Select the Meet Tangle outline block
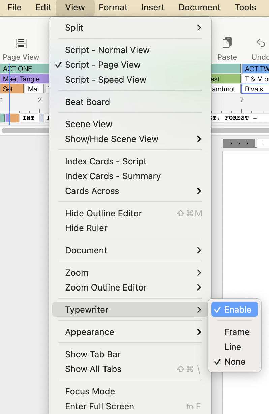The width and height of the screenshot is (269, 414). tap(25, 79)
